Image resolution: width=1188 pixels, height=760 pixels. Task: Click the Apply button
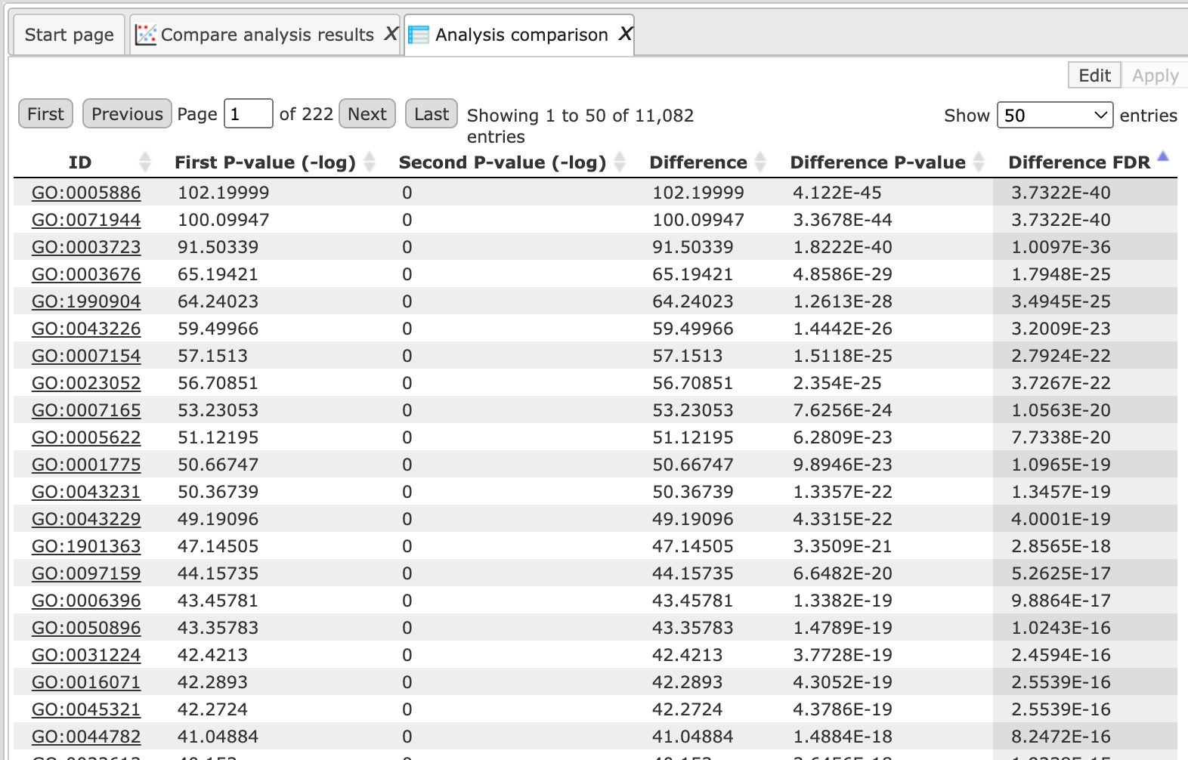(1155, 76)
